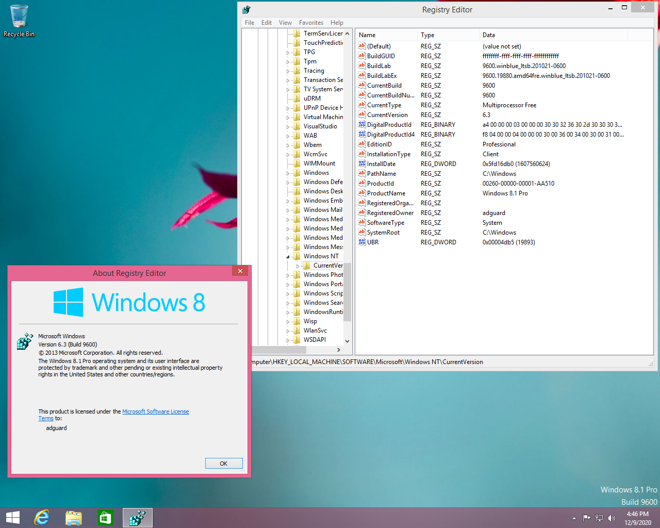The height and width of the screenshot is (528, 660).
Task: Select the InstallDate DWORD icon
Action: click(362, 163)
